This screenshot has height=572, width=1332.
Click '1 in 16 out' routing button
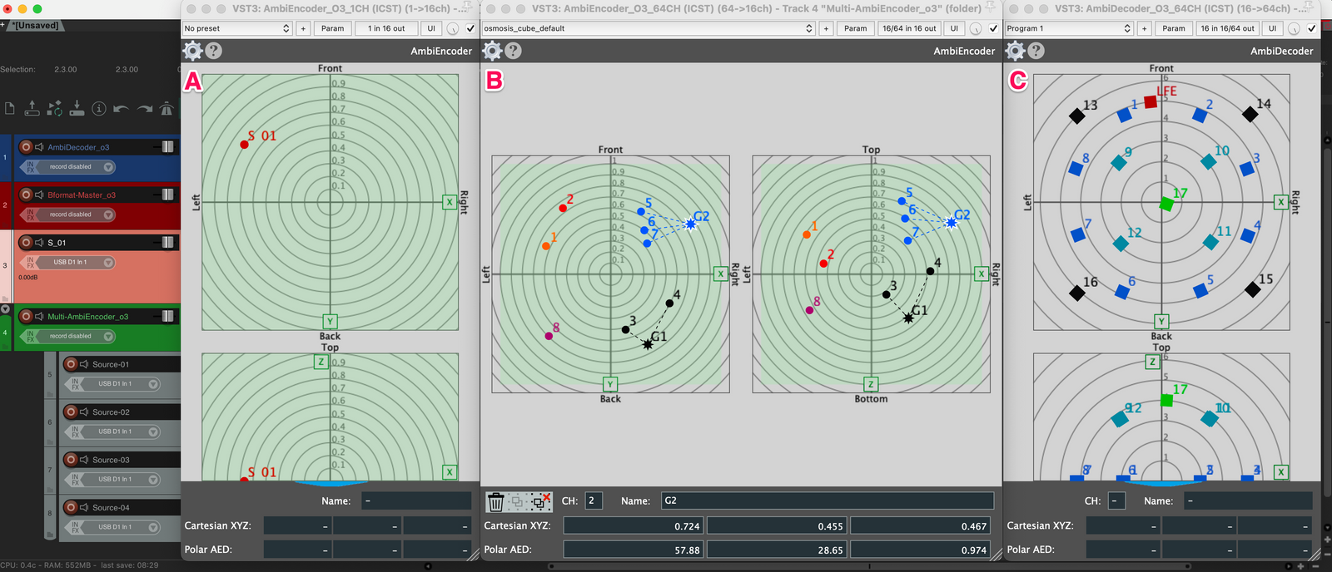coord(386,28)
